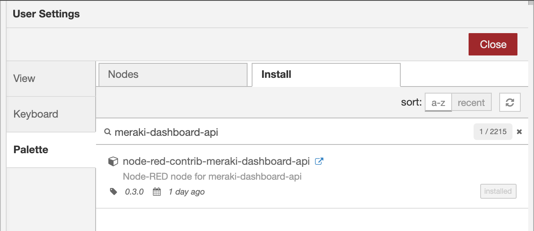Viewport: 534px width, 231px height.
Task: Switch to the Nodes tab
Action: (173, 75)
